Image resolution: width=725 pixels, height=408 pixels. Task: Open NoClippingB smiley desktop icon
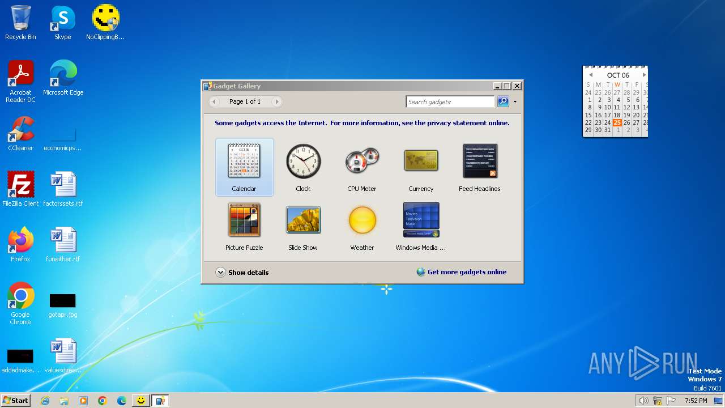[x=105, y=23]
